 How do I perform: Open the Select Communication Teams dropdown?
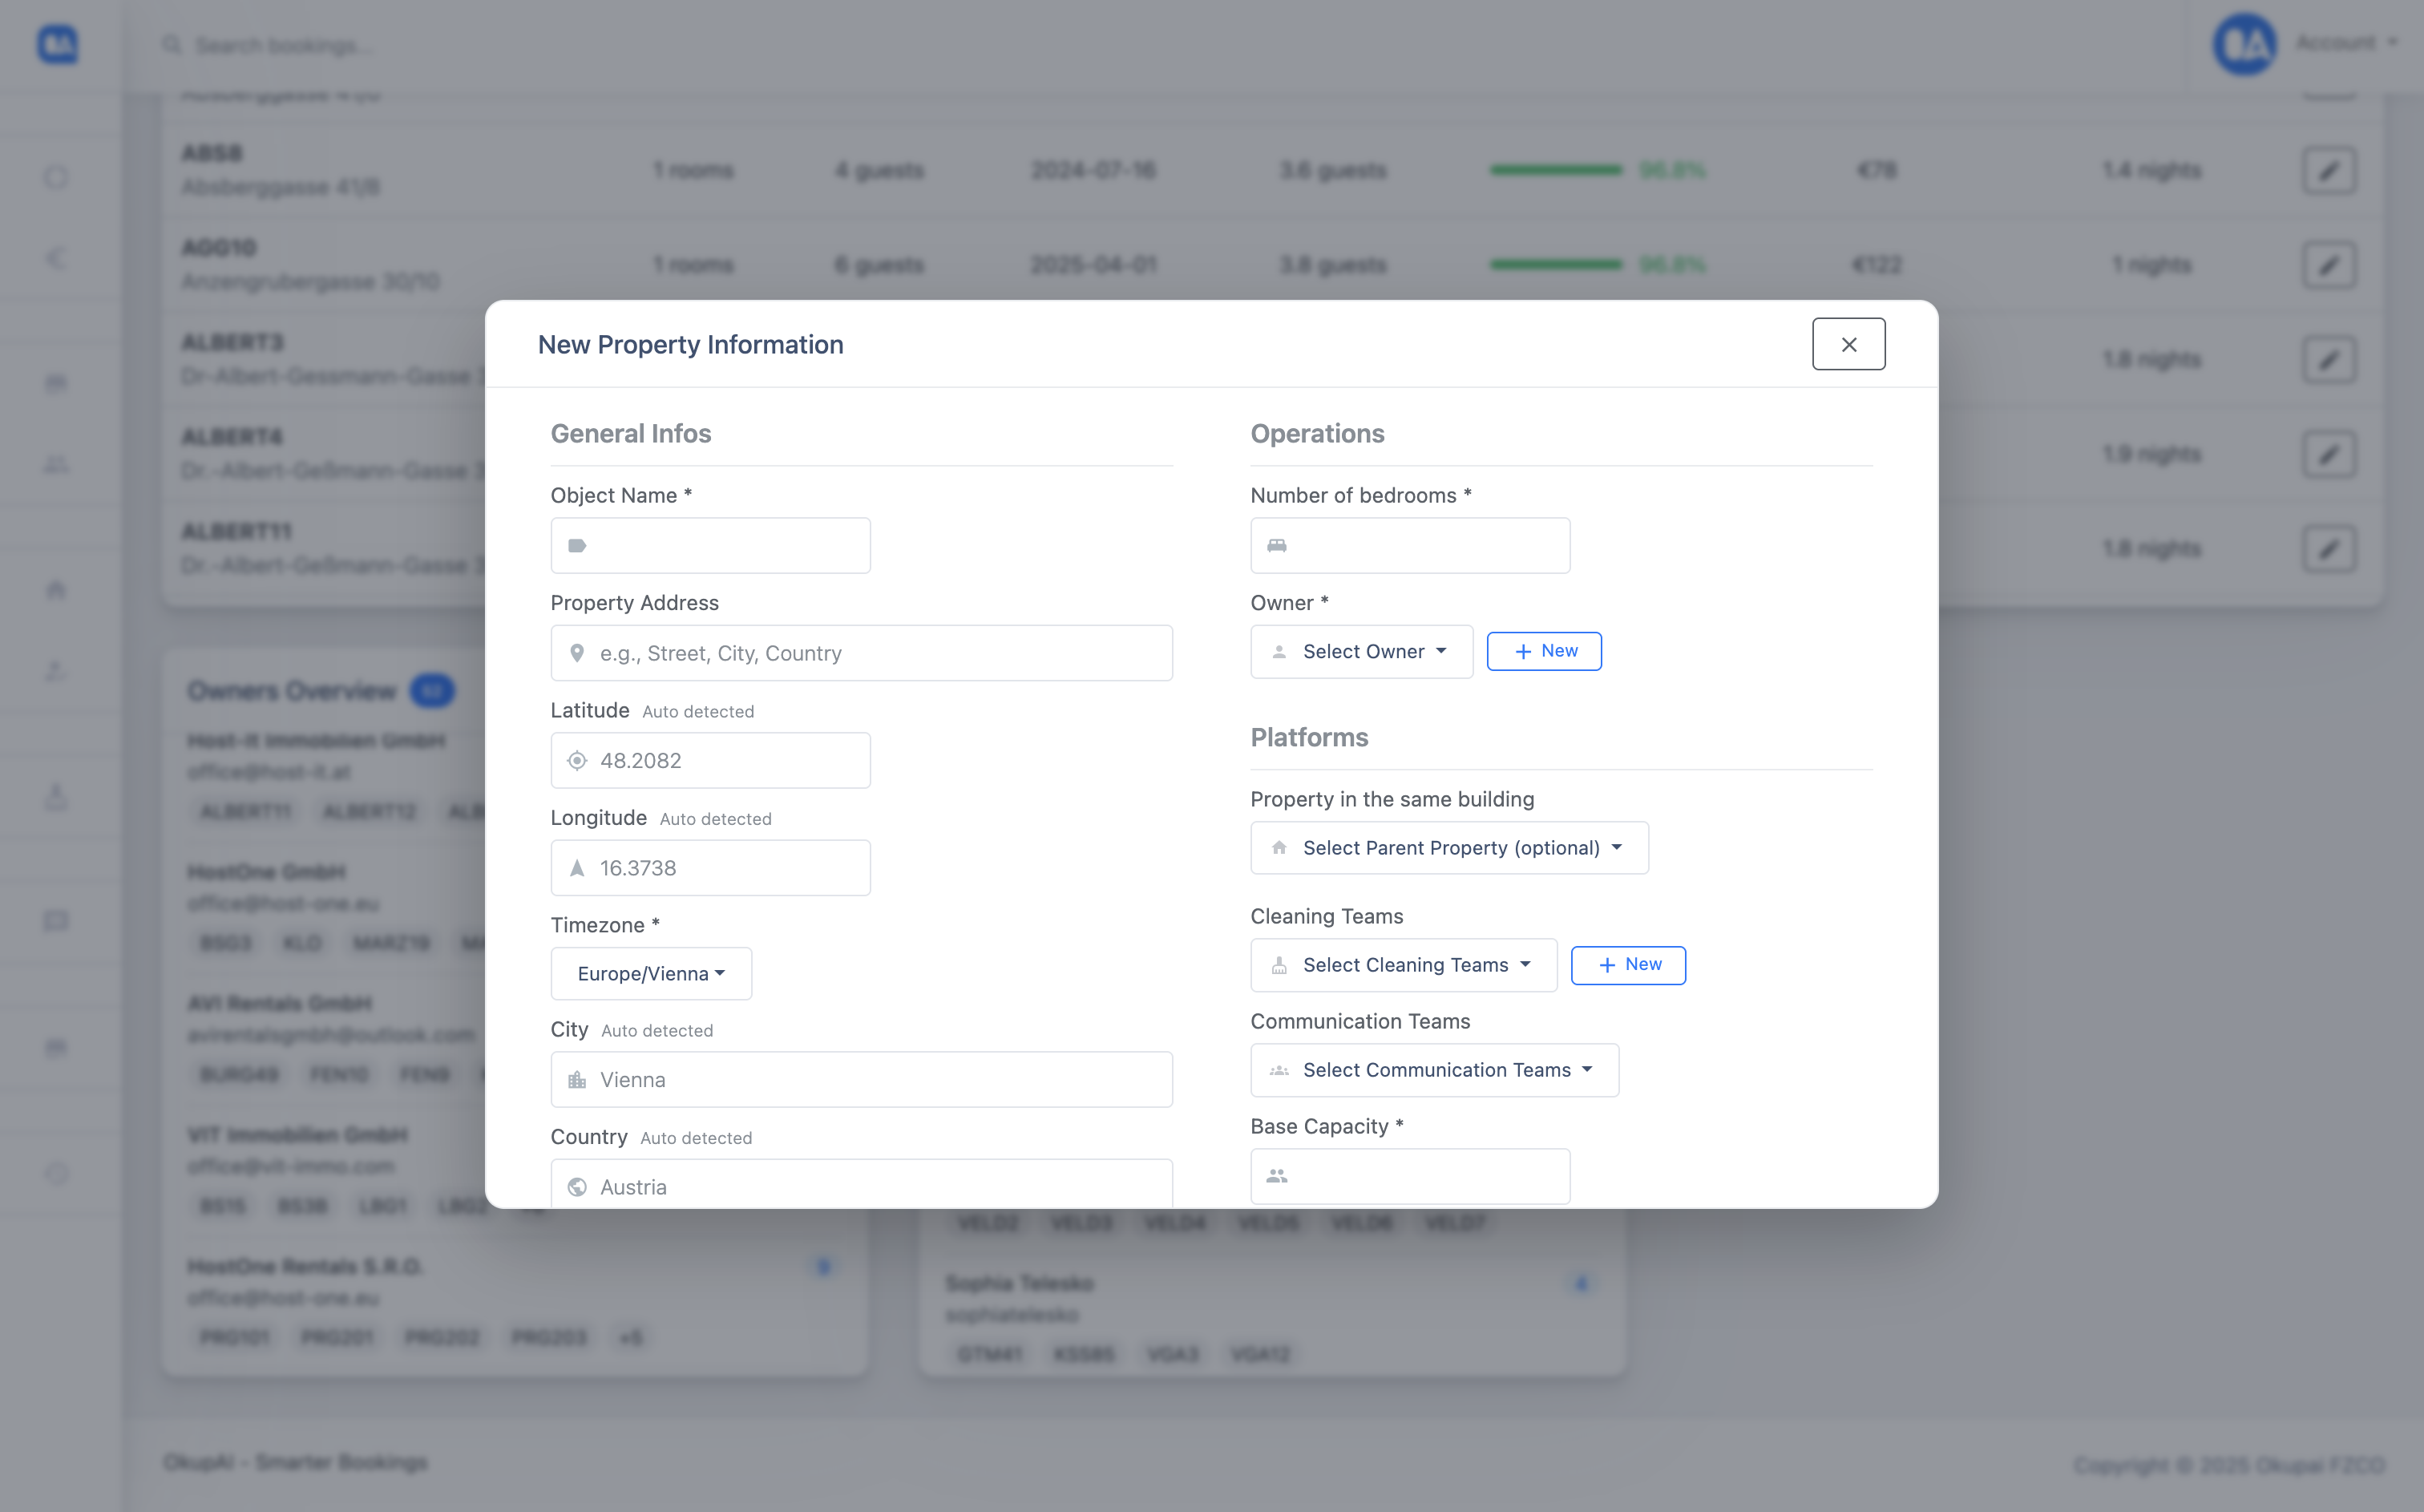1434,1070
